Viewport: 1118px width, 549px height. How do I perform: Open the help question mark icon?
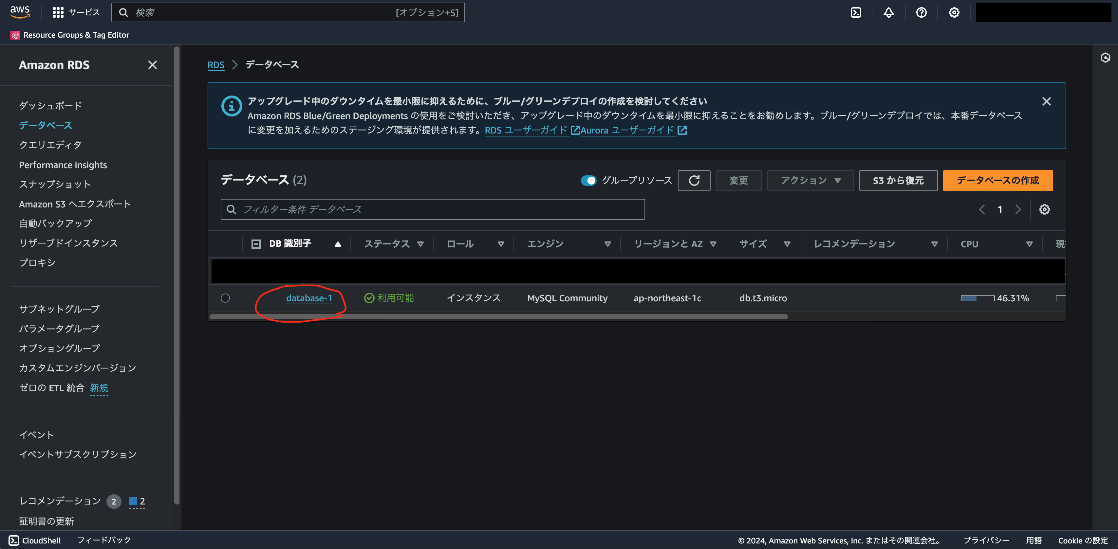[921, 12]
